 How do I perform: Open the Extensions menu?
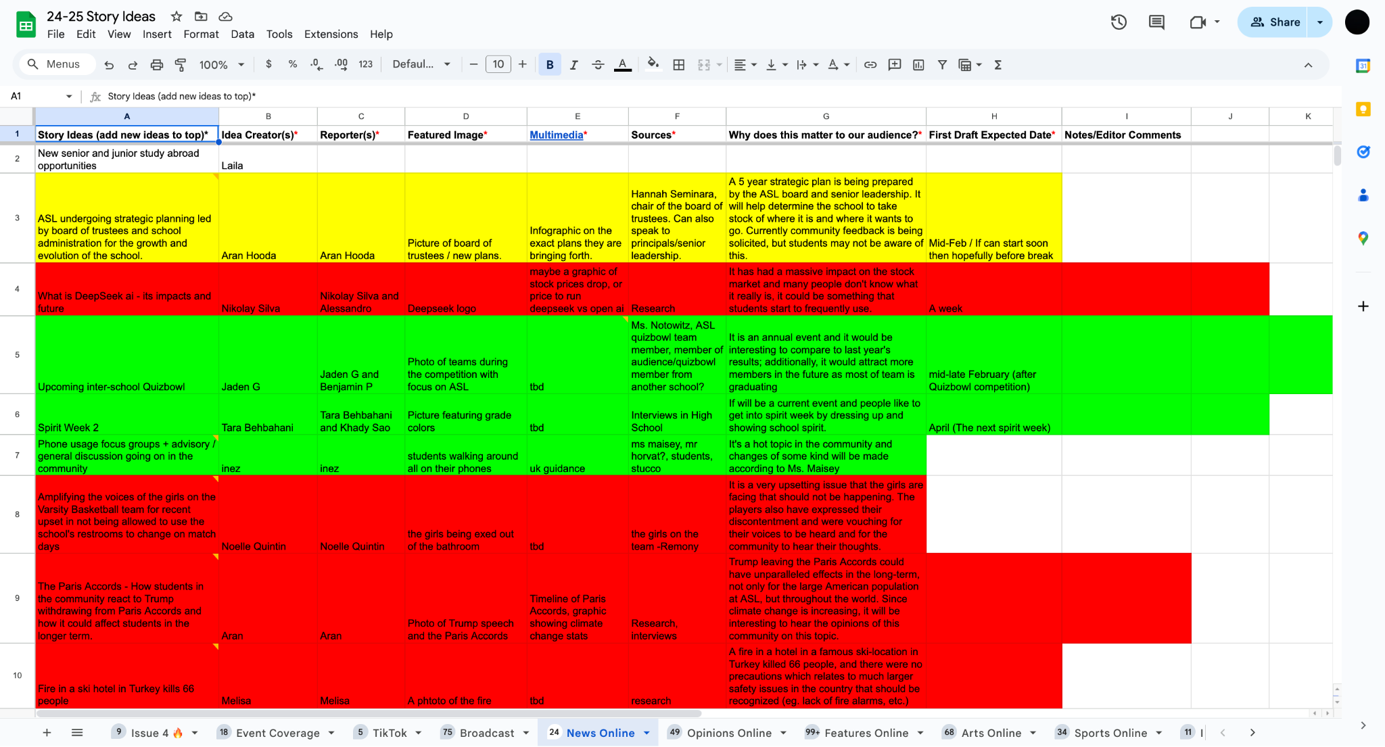click(331, 34)
